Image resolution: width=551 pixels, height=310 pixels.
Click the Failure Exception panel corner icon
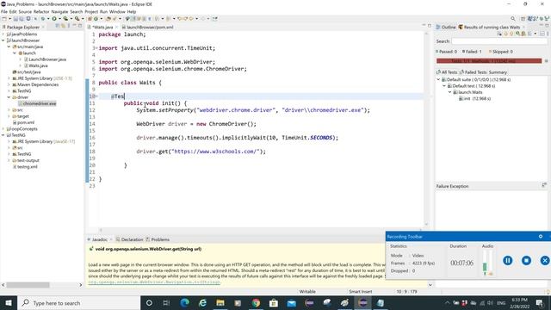point(544,185)
